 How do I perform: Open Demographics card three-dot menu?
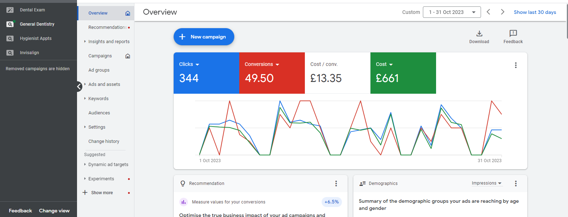516,184
